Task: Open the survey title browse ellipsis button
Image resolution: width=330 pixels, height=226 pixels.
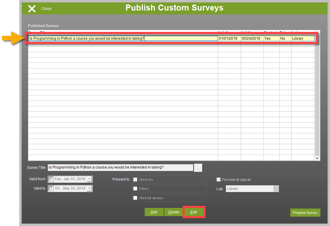Action: tap(198, 168)
